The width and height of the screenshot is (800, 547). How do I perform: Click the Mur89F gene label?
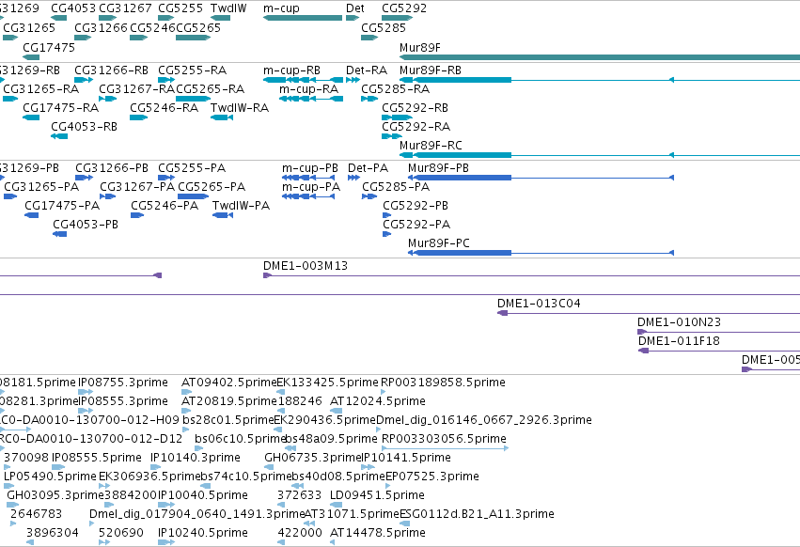click(420, 47)
